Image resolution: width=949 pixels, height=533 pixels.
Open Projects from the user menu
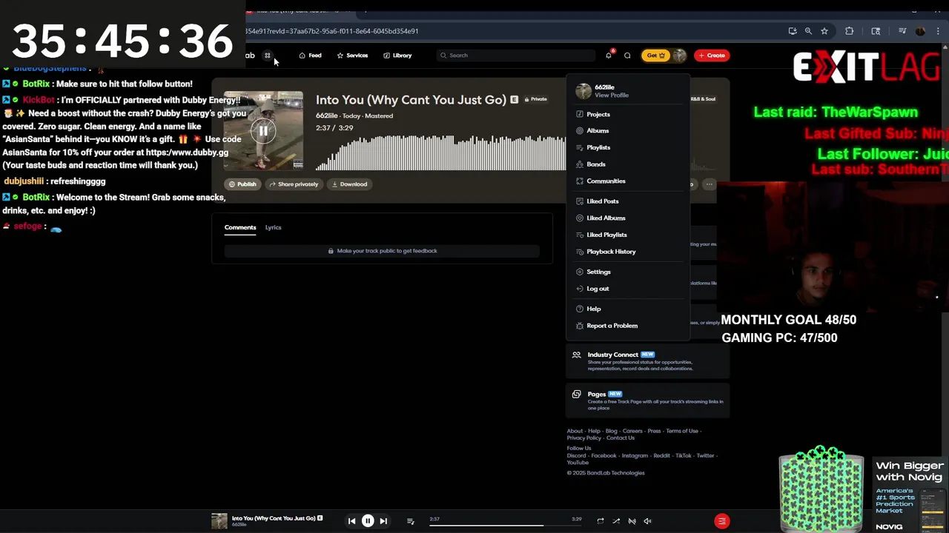(x=628, y=114)
